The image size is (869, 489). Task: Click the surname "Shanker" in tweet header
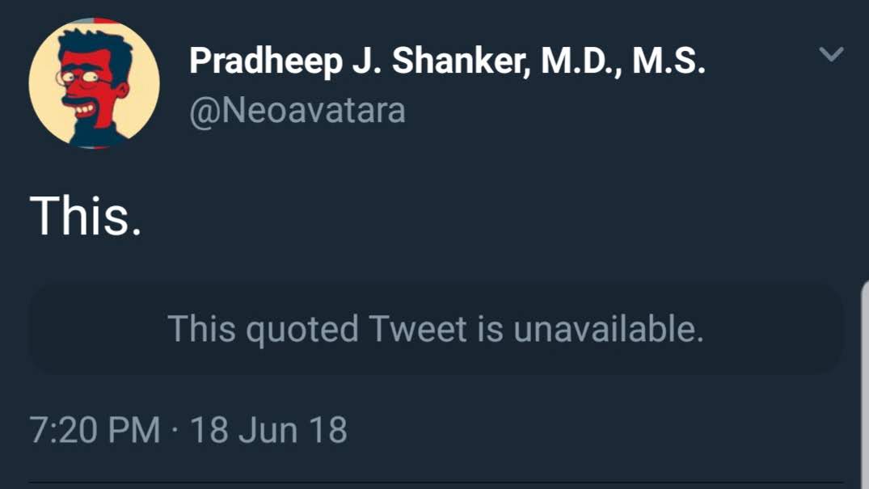(x=462, y=62)
